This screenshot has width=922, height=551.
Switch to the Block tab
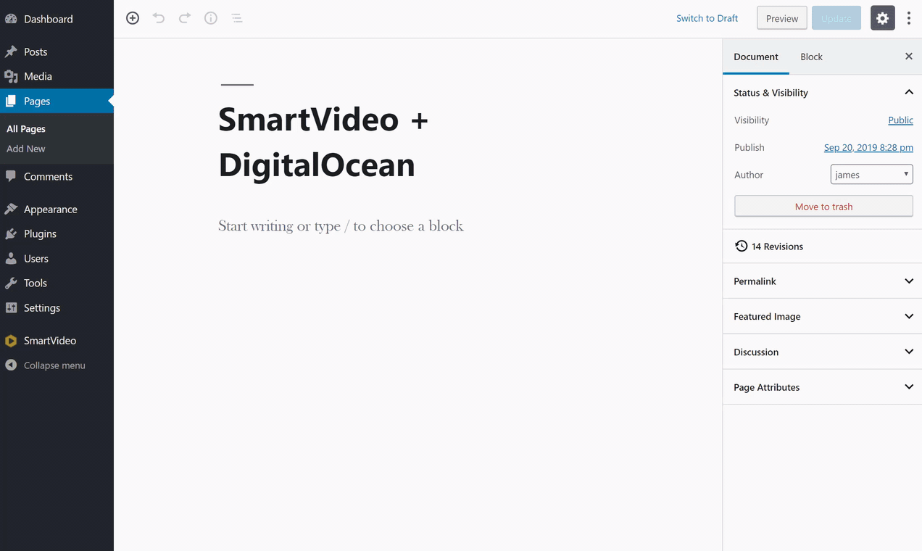[x=811, y=57]
